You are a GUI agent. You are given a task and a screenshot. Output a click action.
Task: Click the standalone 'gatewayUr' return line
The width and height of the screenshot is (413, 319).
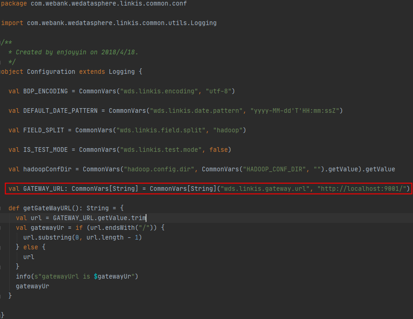pyautogui.click(x=33, y=286)
